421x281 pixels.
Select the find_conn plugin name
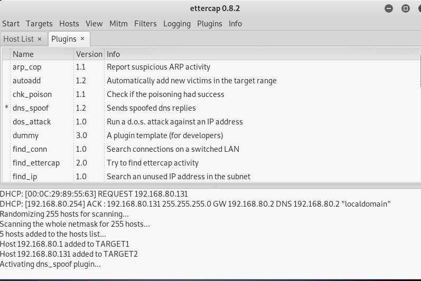pyautogui.click(x=30, y=149)
